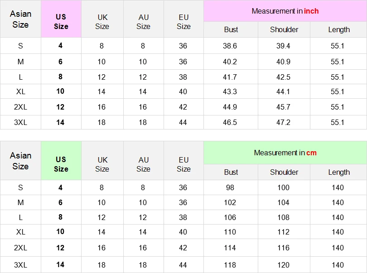Click Asian size 2XL in inch table
This screenshot has height=273, width=367.
20,107
